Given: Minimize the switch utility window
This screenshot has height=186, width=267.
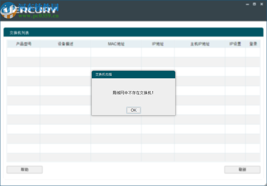Looking at the screenshot, I should (x=247, y=4).
